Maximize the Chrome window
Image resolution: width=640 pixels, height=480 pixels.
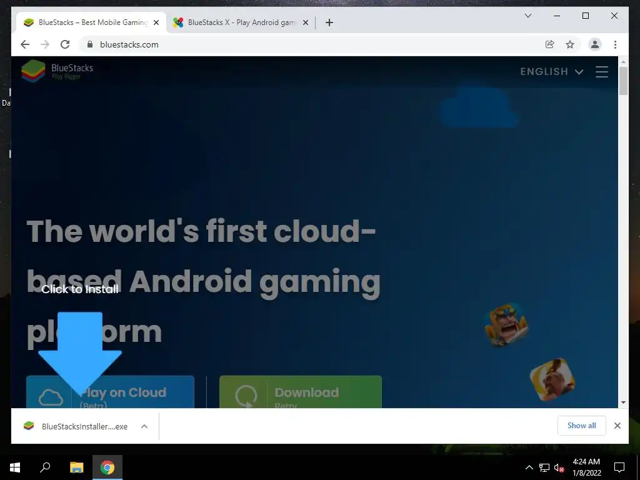point(585,16)
